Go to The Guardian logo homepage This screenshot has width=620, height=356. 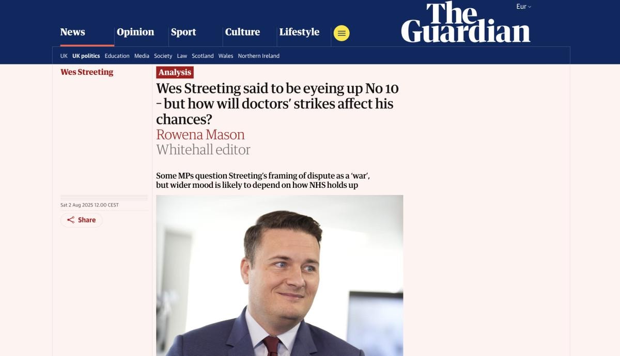coord(466,23)
